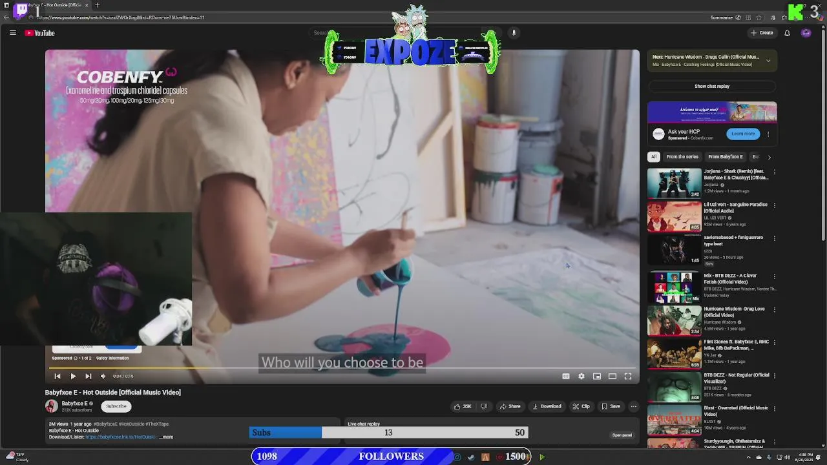Screen dimensions: 827x465
Task: Click the Create button
Action: 762,33
